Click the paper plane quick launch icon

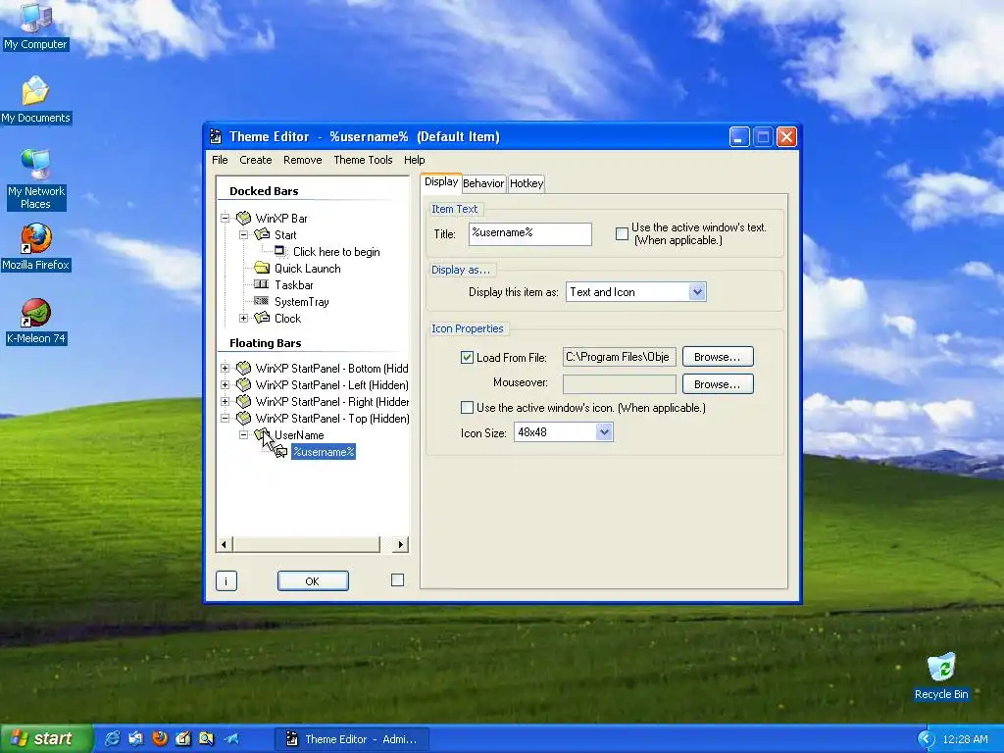pyautogui.click(x=230, y=738)
